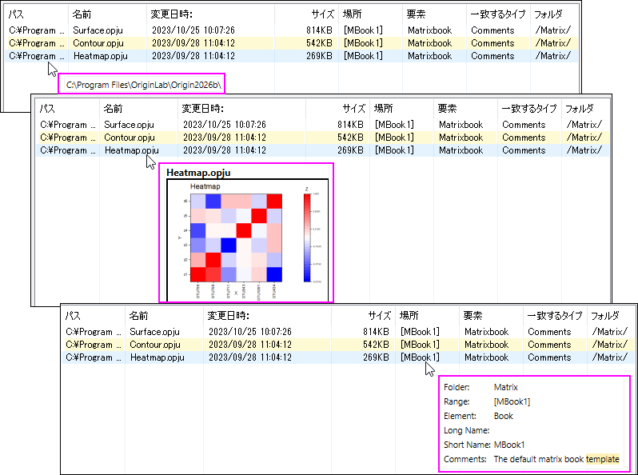638x475 pixels.
Task: Click 要素 column header in top panel
Action: pos(416,14)
